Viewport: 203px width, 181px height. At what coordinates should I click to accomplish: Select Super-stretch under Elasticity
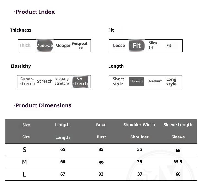tap(27, 81)
